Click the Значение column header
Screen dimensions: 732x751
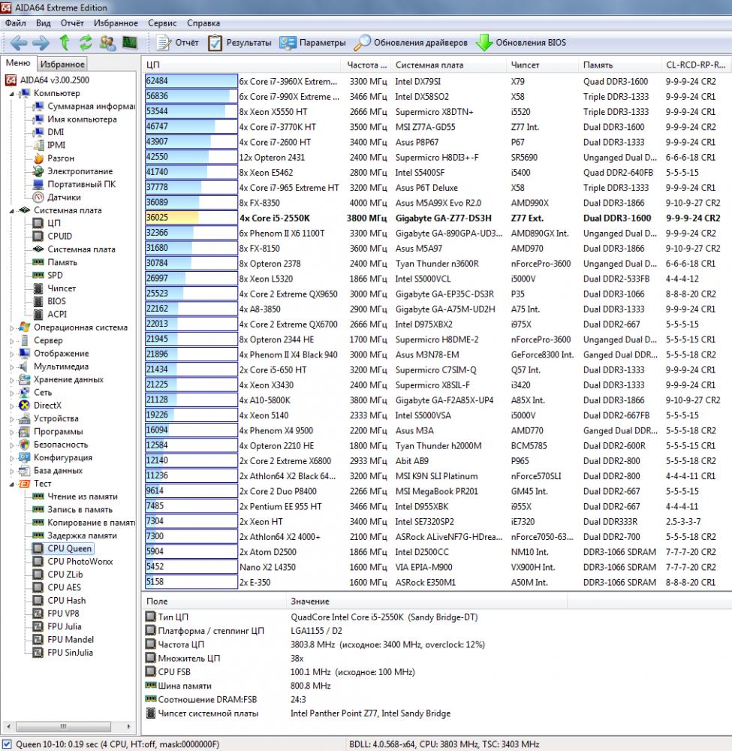pos(426,601)
